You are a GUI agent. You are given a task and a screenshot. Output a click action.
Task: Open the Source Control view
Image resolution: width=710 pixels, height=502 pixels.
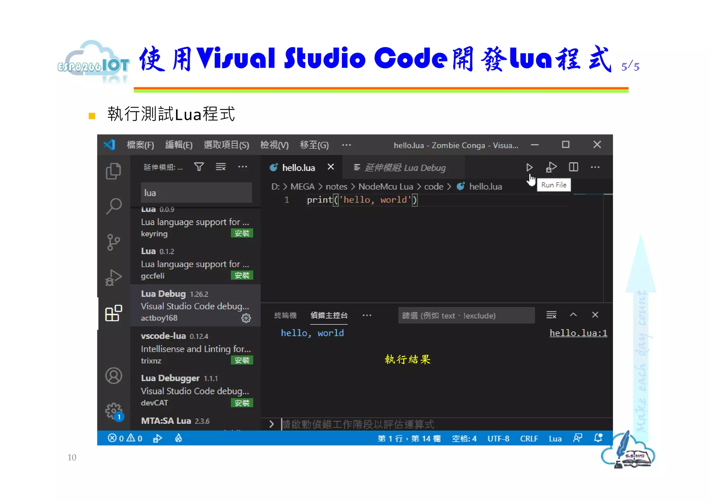[x=113, y=242]
